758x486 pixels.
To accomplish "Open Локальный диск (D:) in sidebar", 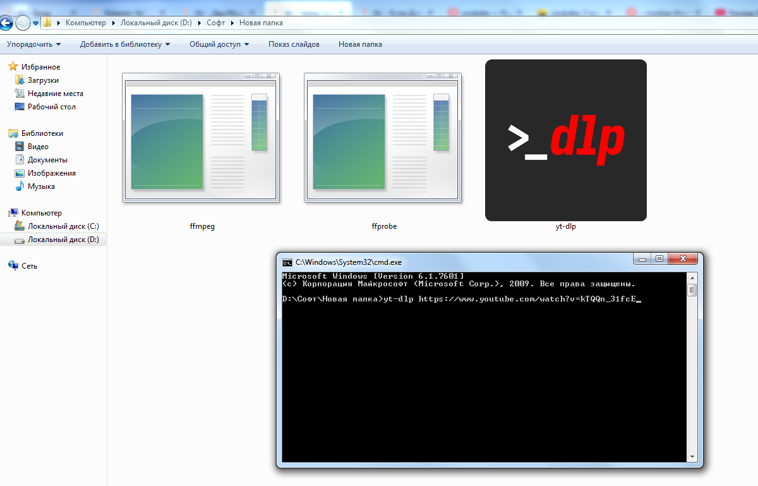I will pos(63,240).
